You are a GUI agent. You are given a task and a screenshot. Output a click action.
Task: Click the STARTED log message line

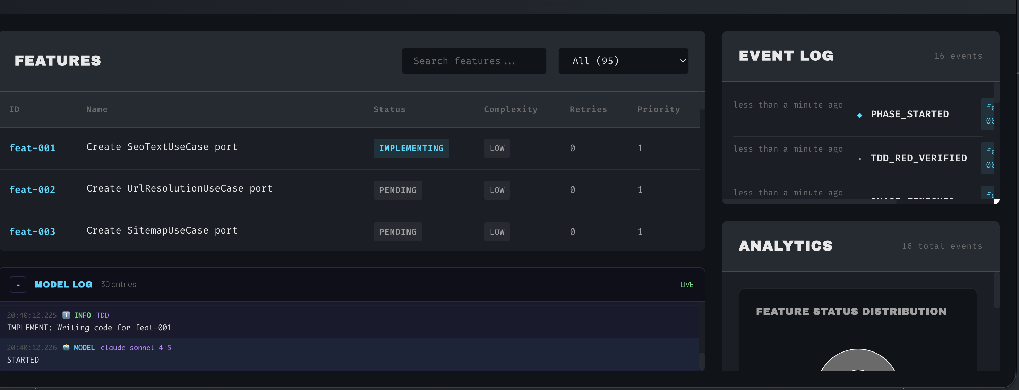[x=23, y=359]
